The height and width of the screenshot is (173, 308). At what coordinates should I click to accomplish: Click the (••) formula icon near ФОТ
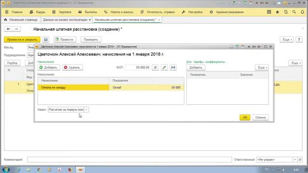pyautogui.click(x=173, y=67)
